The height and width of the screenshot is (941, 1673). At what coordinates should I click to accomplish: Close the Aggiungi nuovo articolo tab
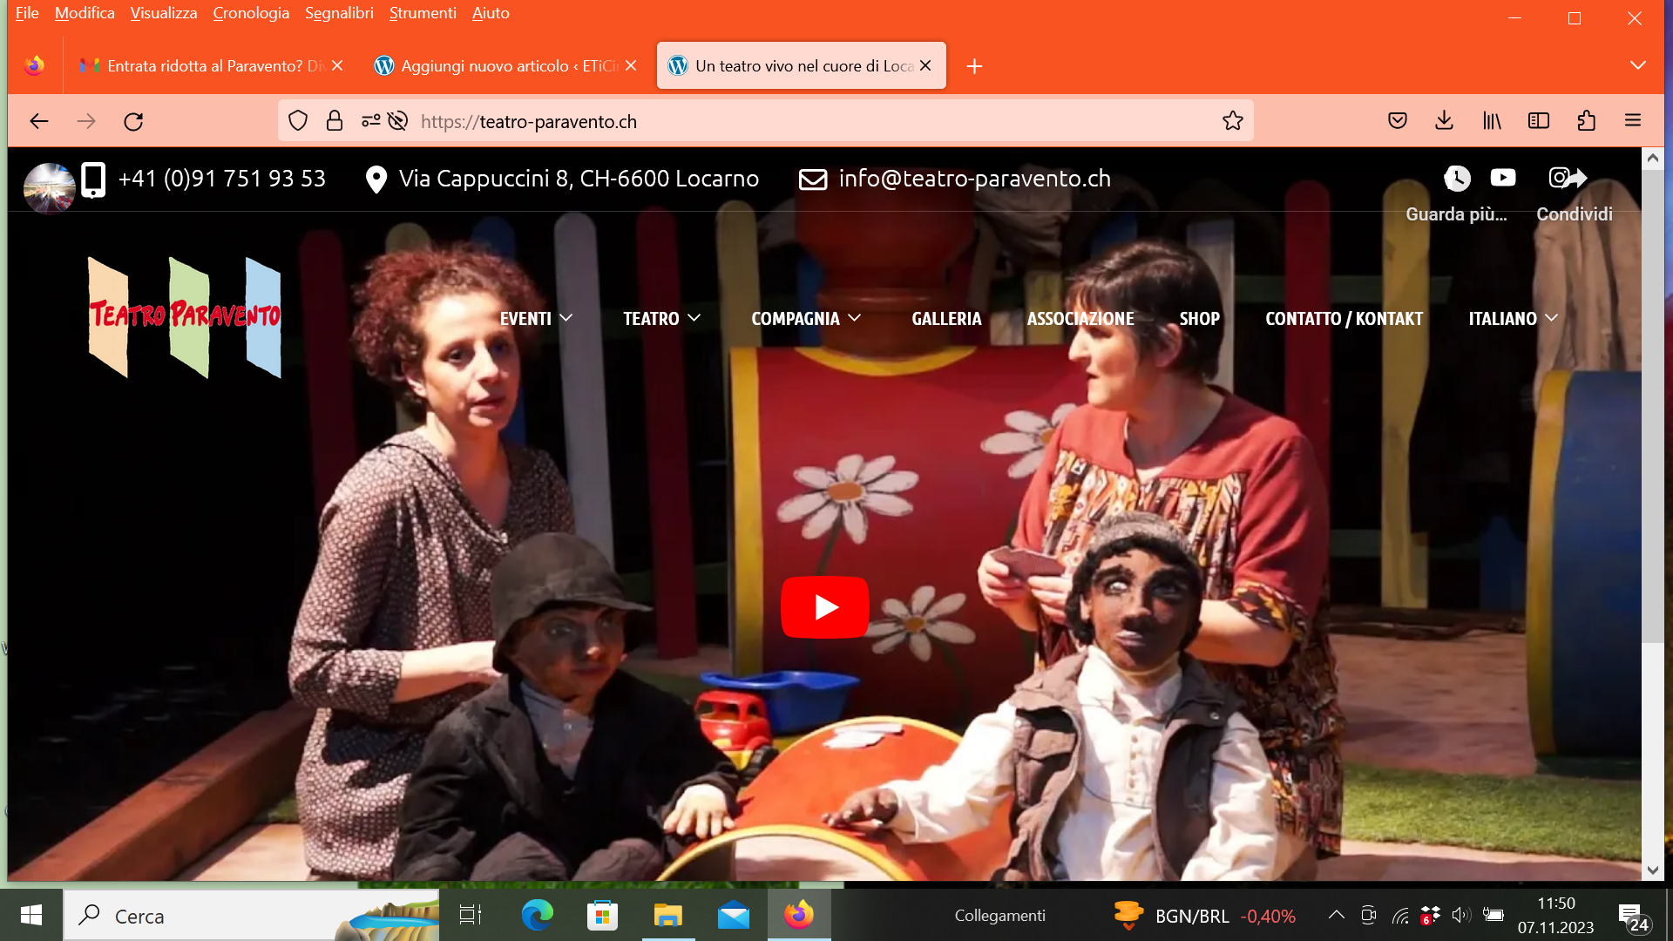pos(631,66)
